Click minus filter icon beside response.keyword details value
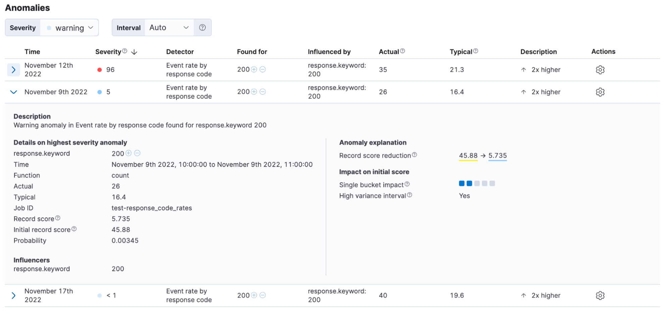 click(x=137, y=153)
